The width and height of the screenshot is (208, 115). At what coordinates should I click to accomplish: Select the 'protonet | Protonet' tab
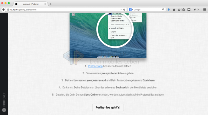click(31, 4)
